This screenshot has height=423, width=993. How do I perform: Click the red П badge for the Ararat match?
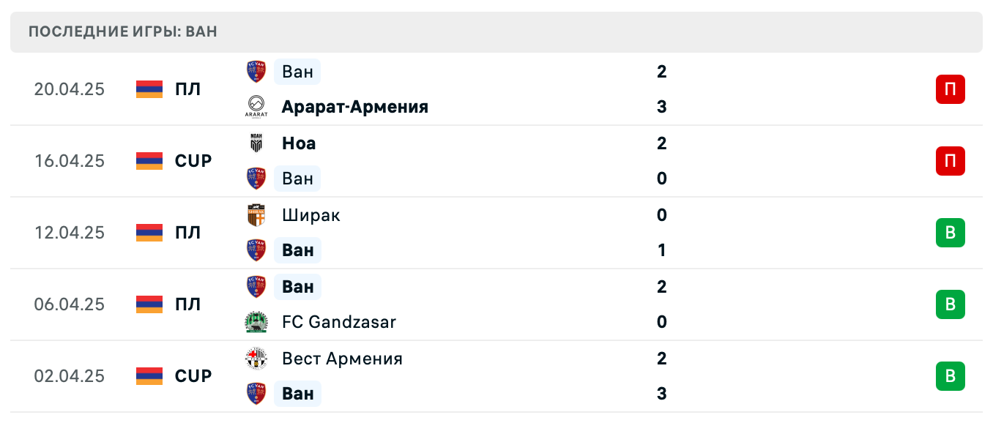pos(950,89)
